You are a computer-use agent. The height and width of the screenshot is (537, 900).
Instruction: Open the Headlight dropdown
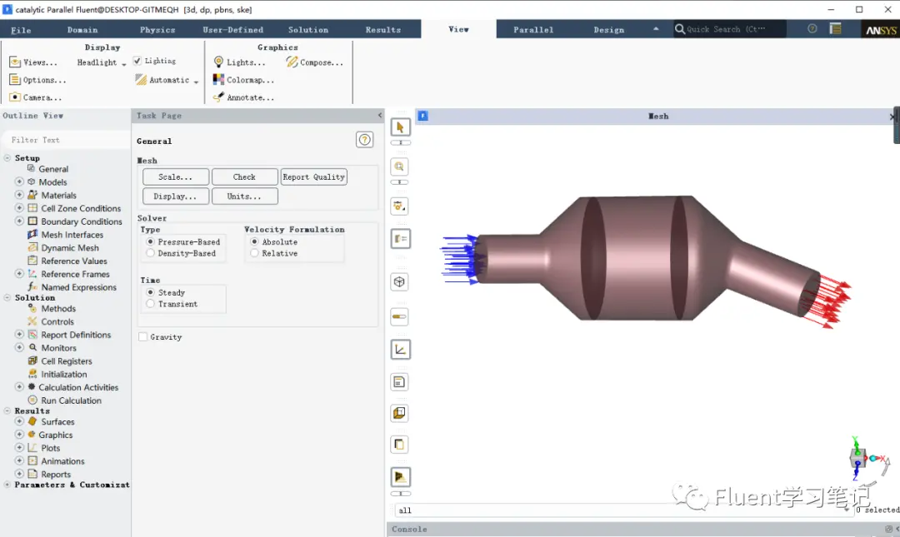point(102,62)
